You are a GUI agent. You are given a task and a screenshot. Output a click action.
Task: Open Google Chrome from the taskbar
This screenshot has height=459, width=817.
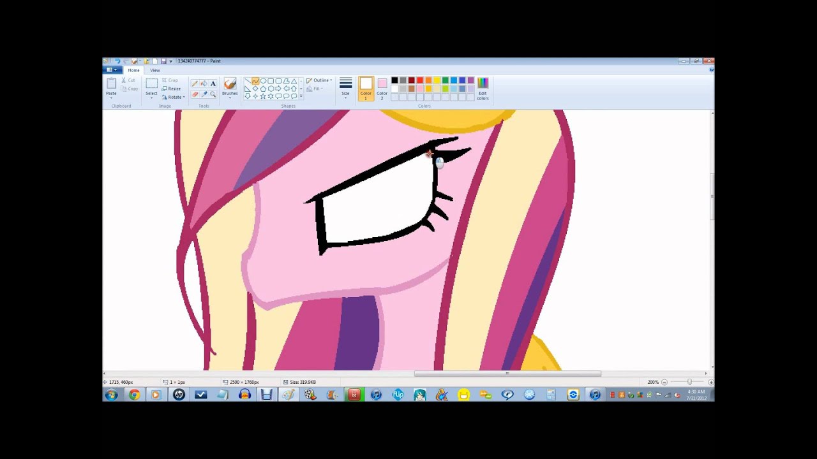134,395
